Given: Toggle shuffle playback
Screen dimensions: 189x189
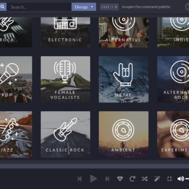Looking at the screenshot, I should coord(144,178).
